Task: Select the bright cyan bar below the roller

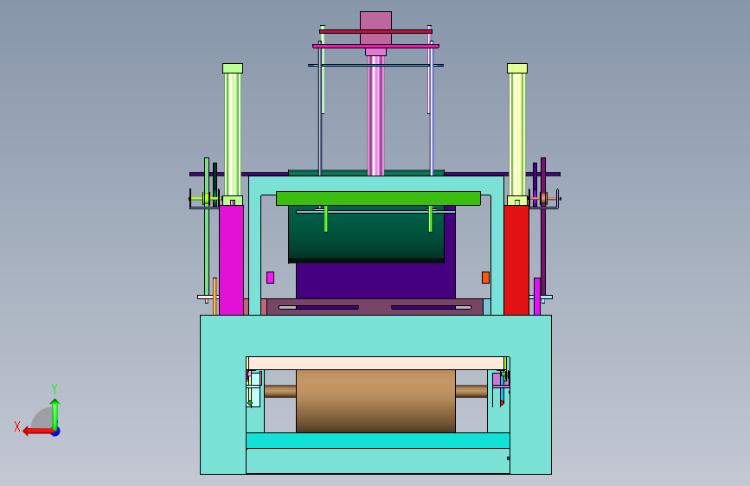Action: click(377, 440)
